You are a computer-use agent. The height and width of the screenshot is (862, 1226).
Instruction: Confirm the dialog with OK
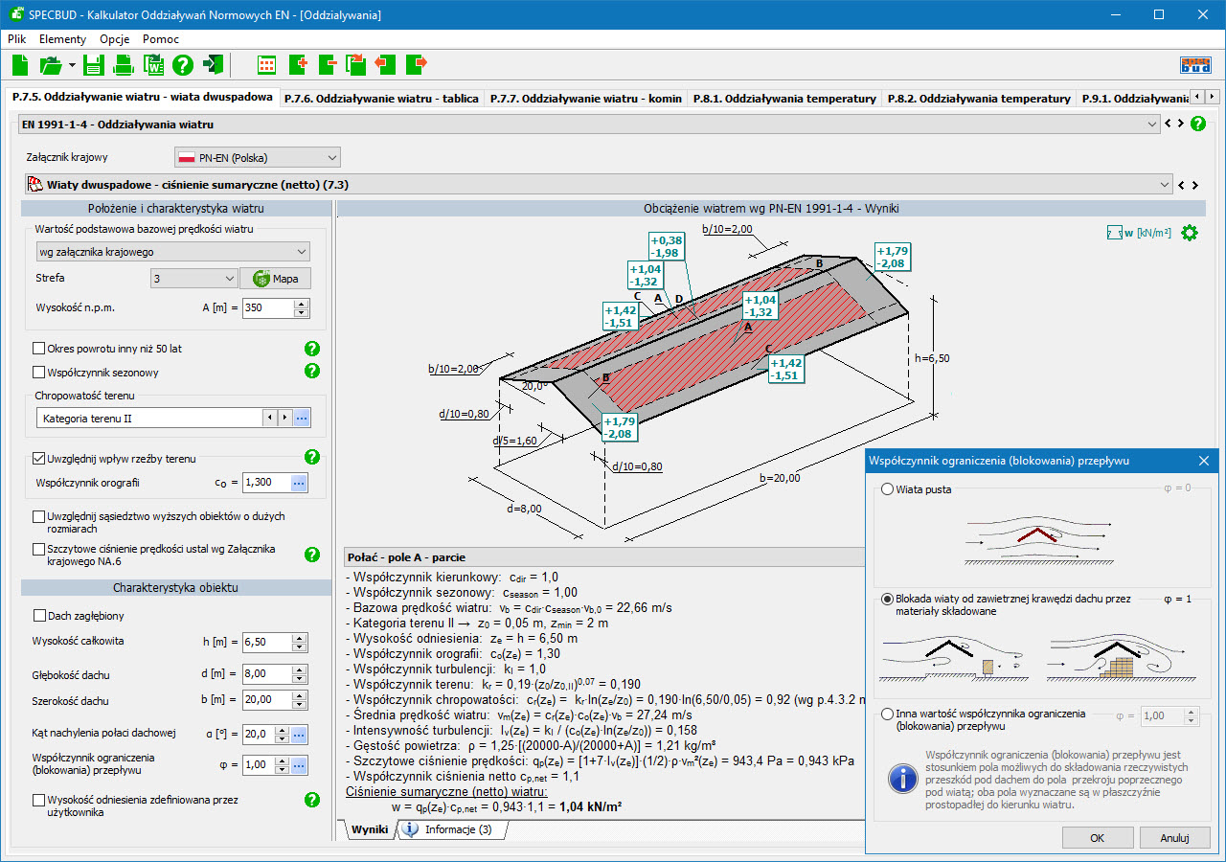(x=1097, y=838)
